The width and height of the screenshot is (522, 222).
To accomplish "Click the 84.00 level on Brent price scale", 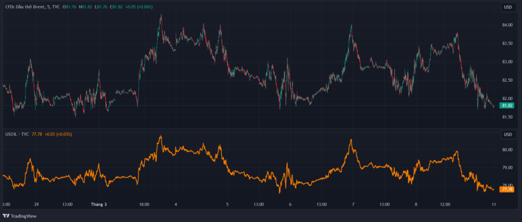I will pyautogui.click(x=507, y=25).
